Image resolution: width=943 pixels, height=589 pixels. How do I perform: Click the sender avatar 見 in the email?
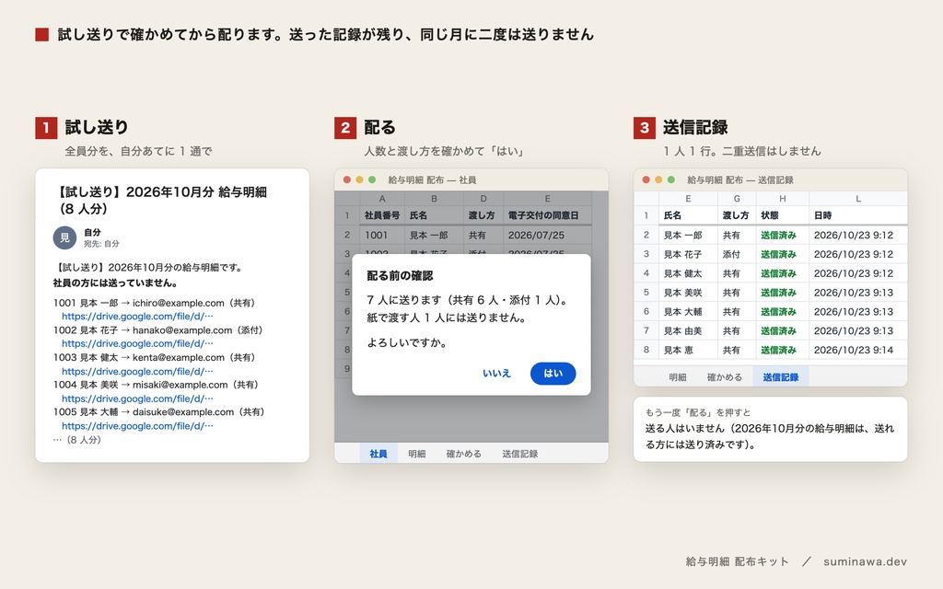tap(65, 238)
